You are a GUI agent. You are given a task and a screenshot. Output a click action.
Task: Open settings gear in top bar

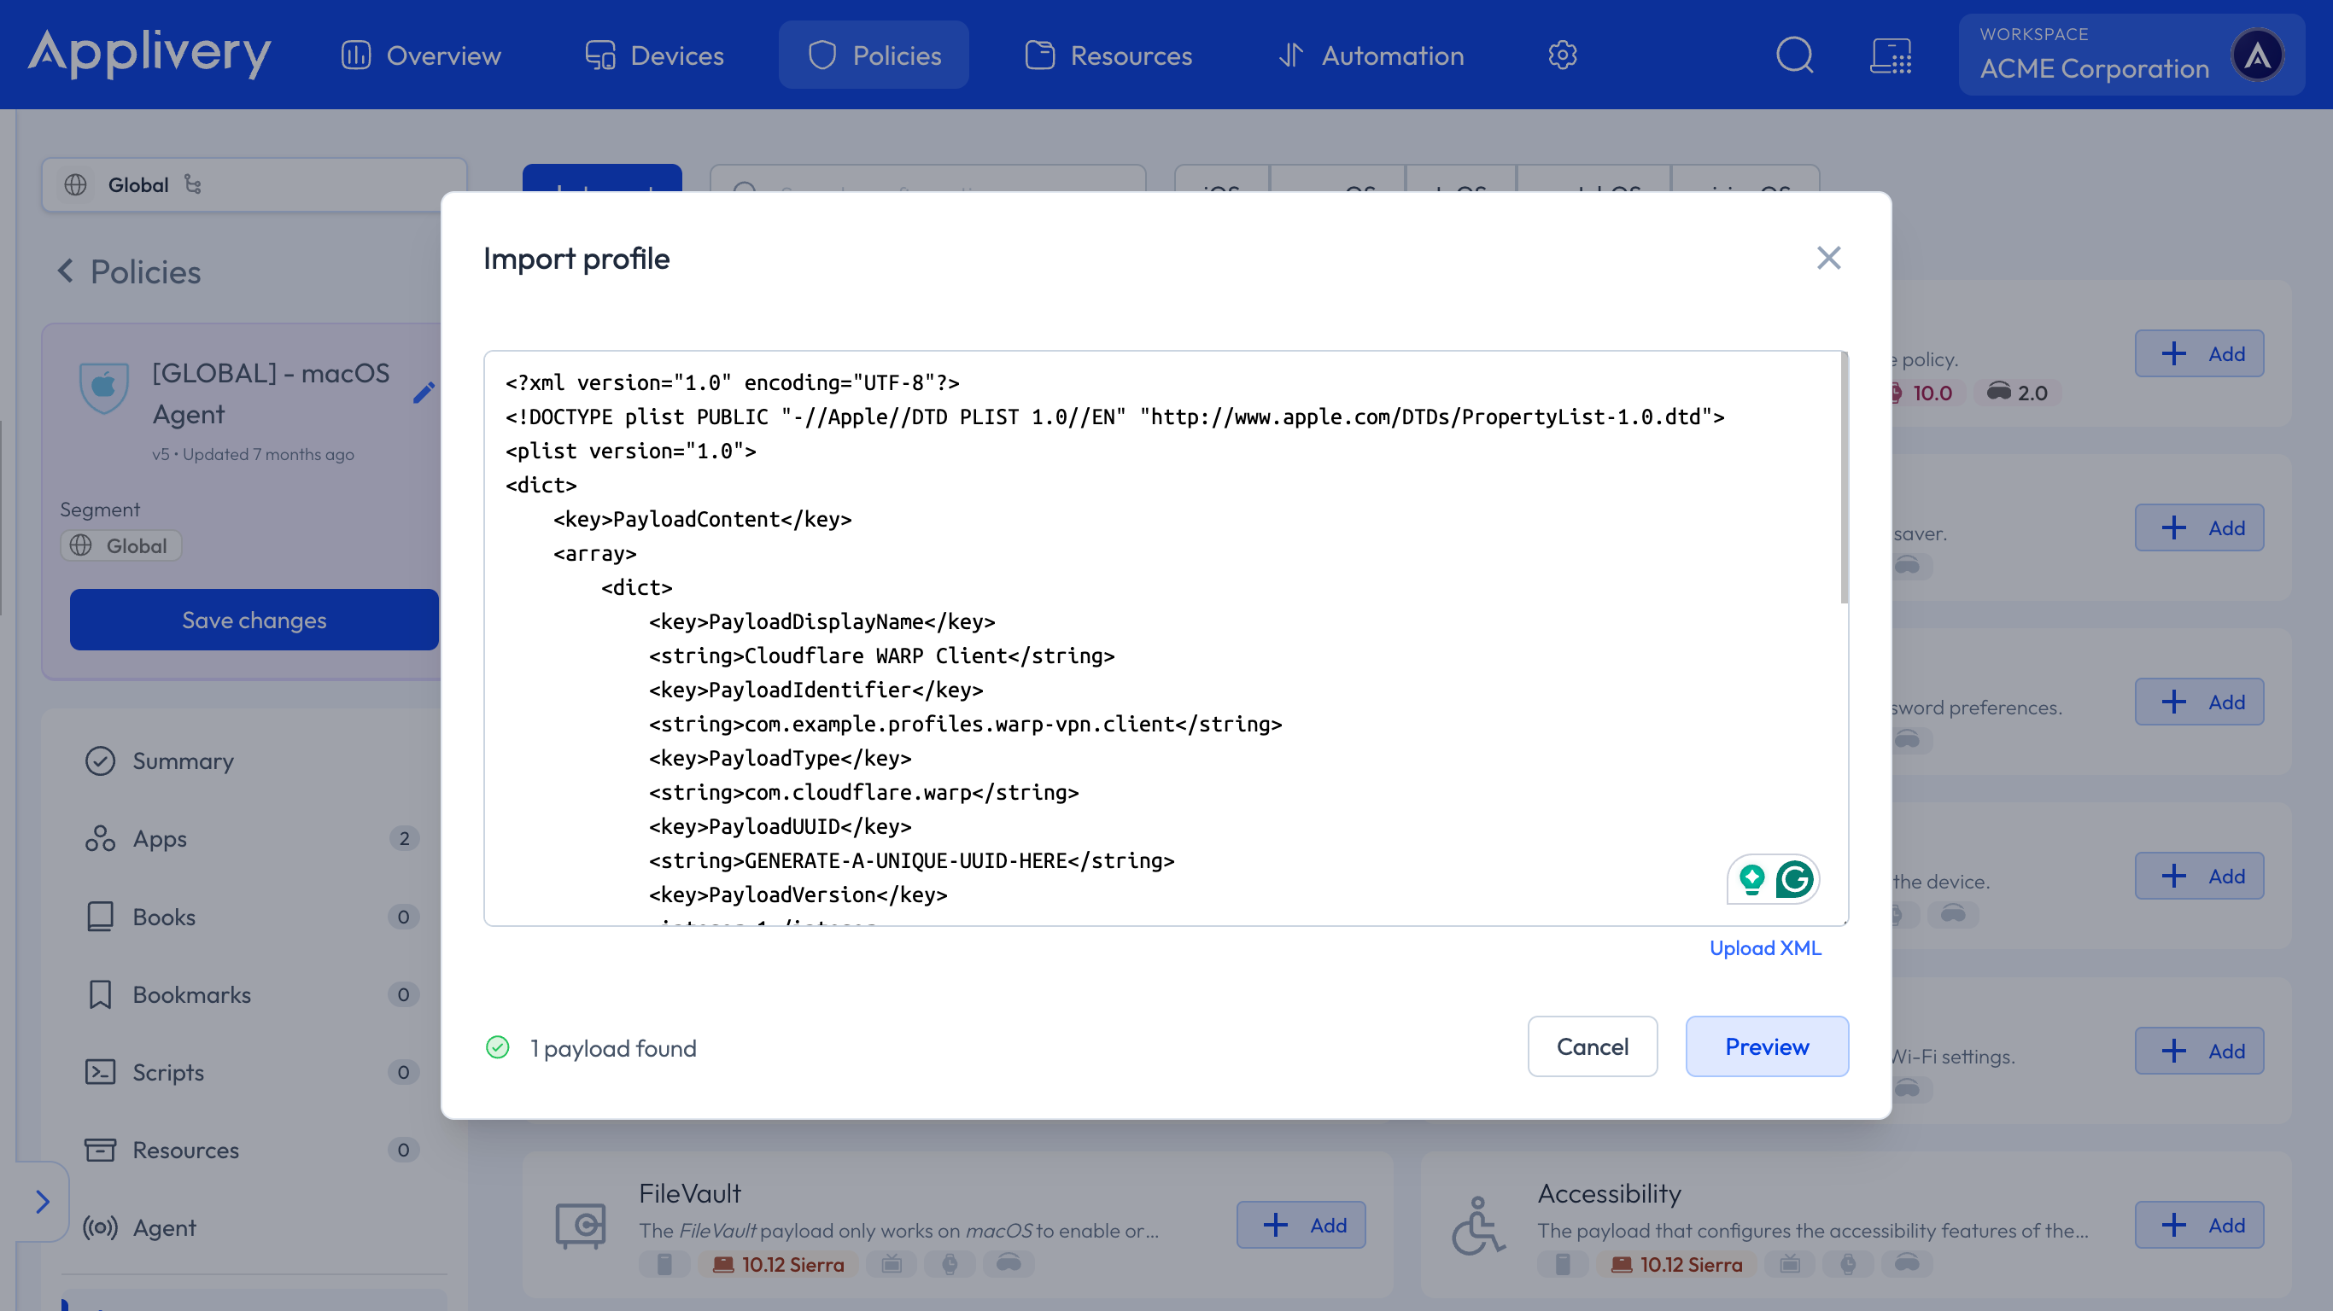pos(1562,55)
